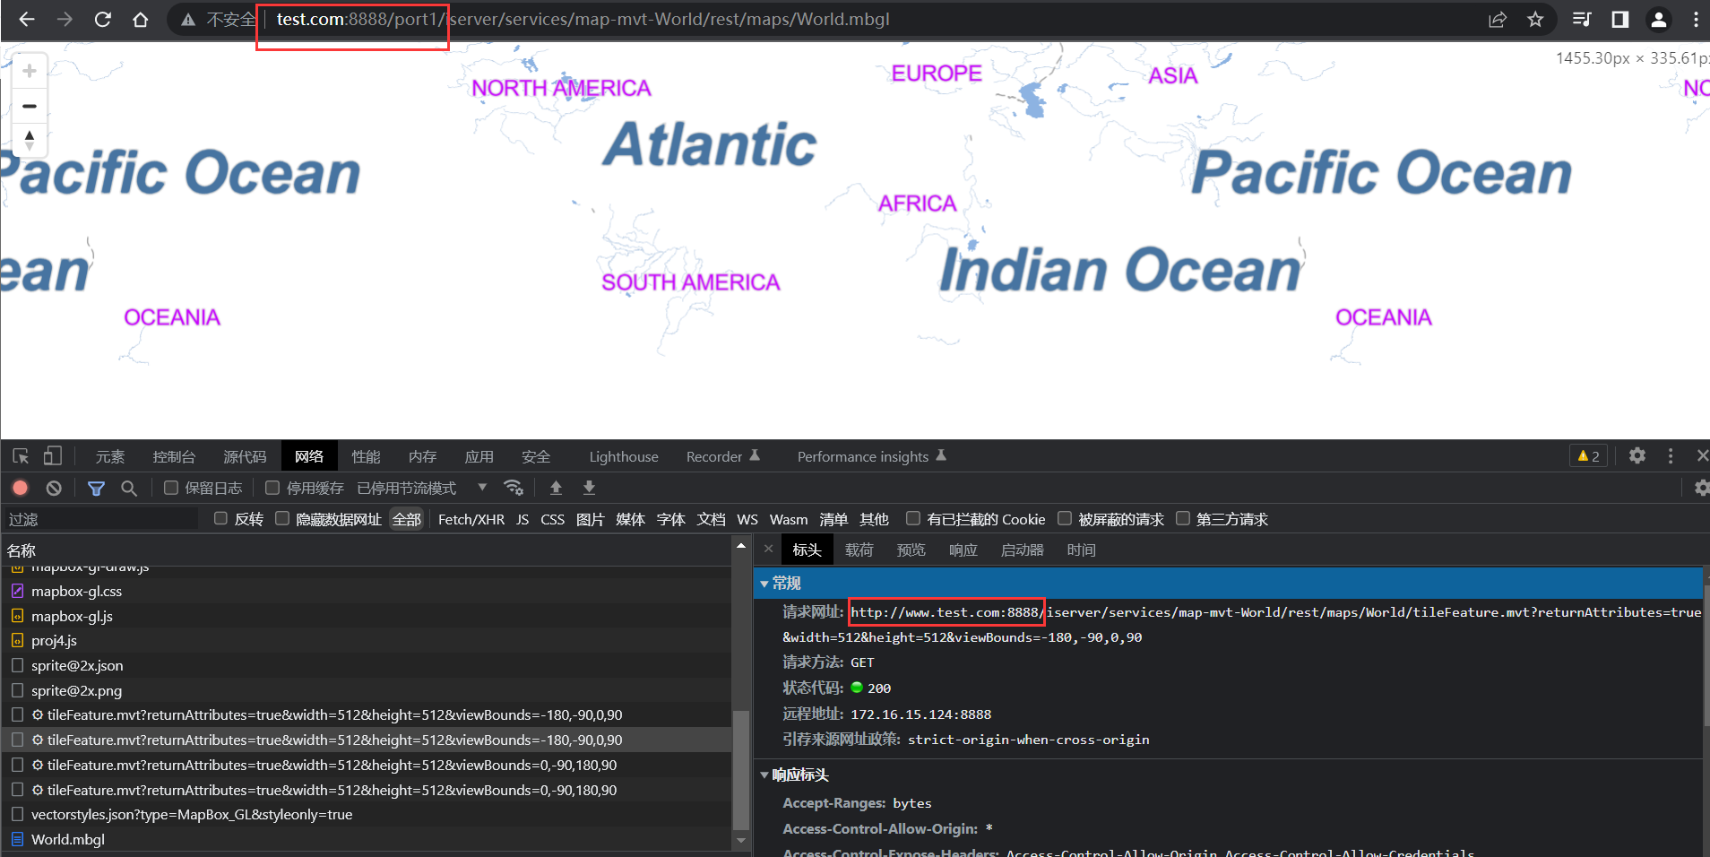
Task: Zoom in on the map
Action: click(30, 71)
